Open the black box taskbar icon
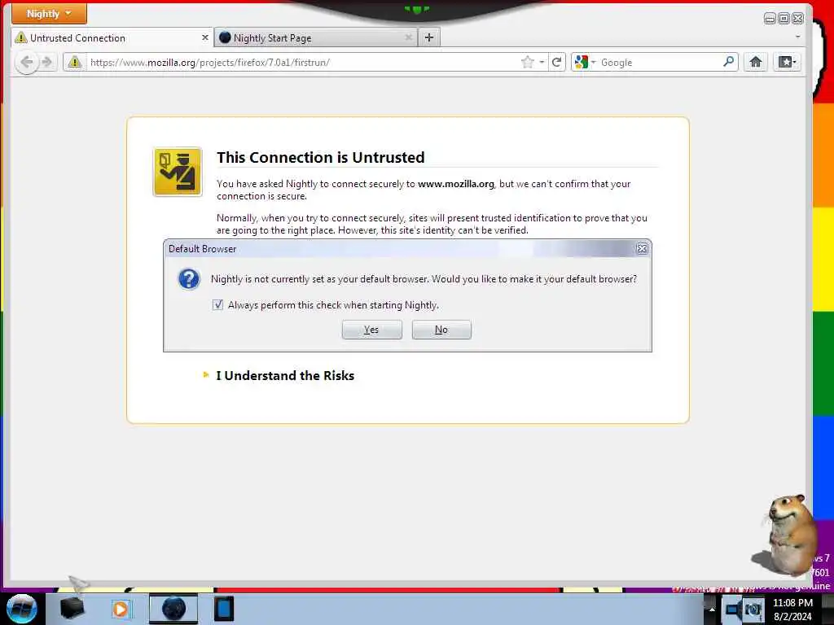Viewport: 834px width, 625px height. click(x=72, y=609)
